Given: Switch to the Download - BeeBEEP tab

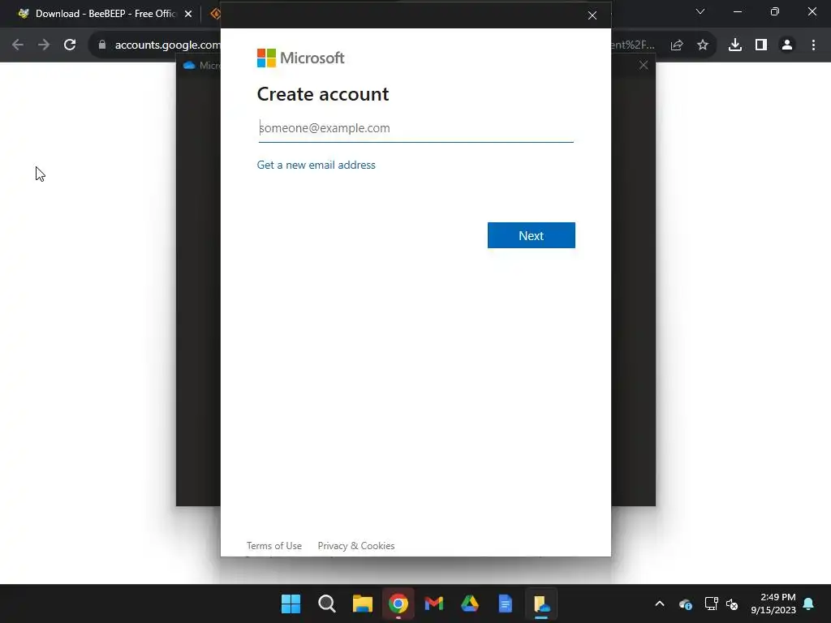Looking at the screenshot, I should (105, 14).
